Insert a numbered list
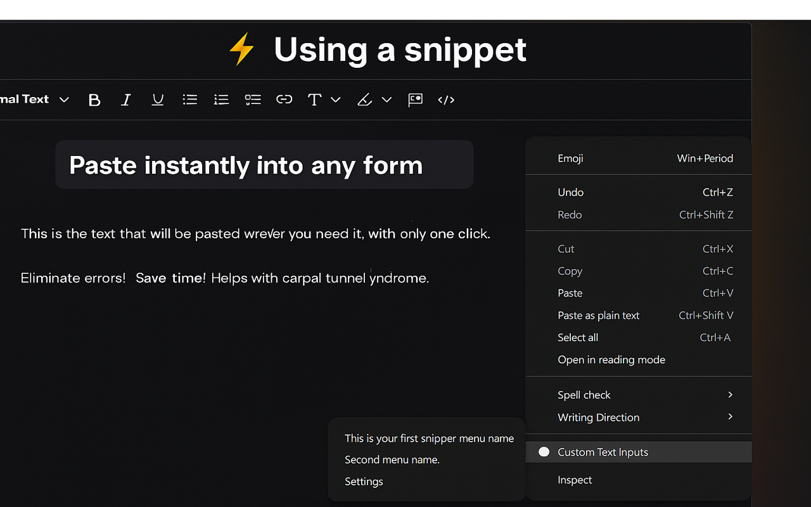The image size is (811, 507). (221, 100)
